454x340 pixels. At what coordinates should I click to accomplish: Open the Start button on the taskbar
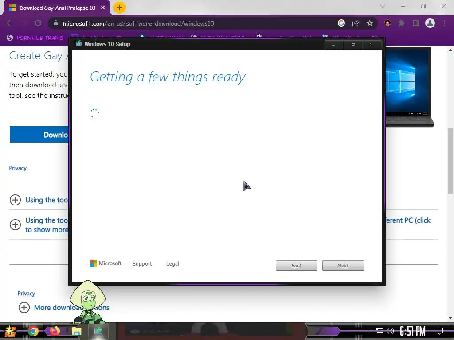pyautogui.click(x=11, y=331)
